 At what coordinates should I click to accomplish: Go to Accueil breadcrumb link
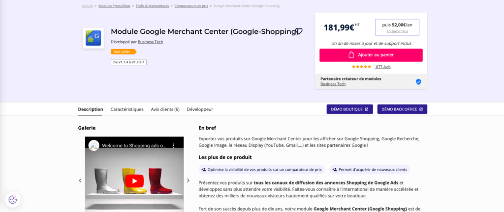[87, 6]
